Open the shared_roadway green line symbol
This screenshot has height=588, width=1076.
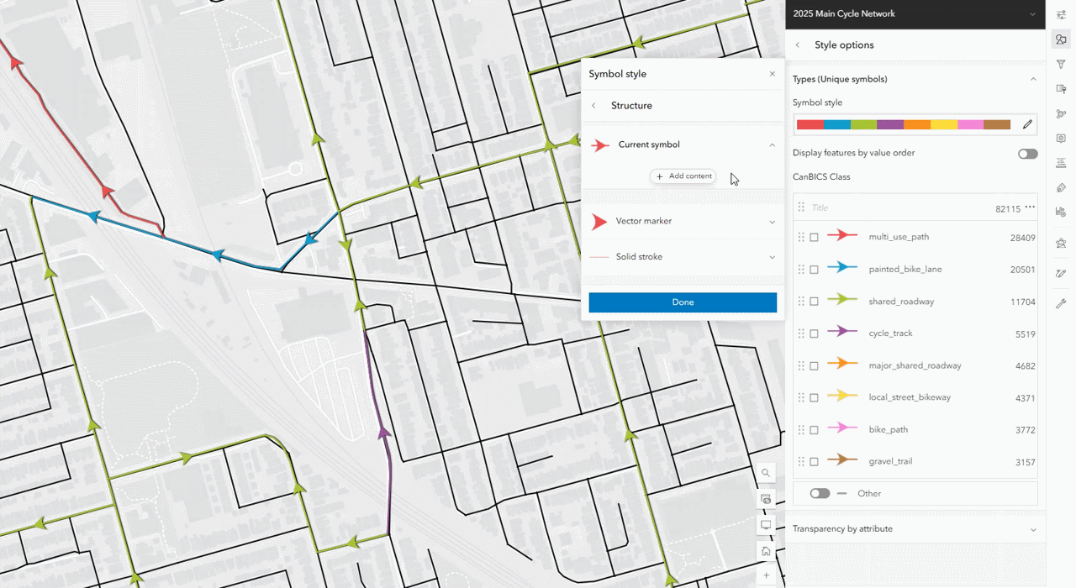tap(842, 301)
